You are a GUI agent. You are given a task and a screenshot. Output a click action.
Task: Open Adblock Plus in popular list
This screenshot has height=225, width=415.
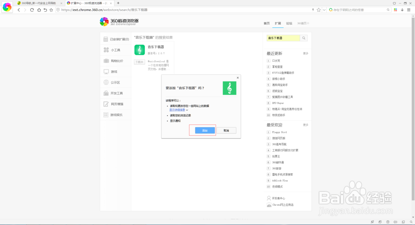(280, 181)
